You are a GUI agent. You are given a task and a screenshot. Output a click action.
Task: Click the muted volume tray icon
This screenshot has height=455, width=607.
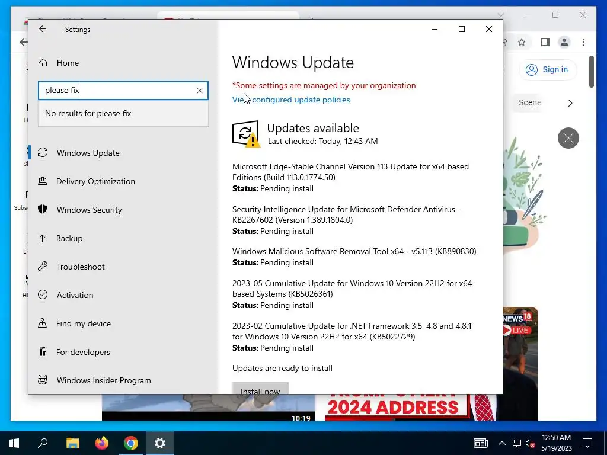[x=530, y=443]
